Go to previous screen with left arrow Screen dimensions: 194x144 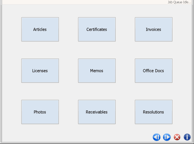click(x=157, y=137)
